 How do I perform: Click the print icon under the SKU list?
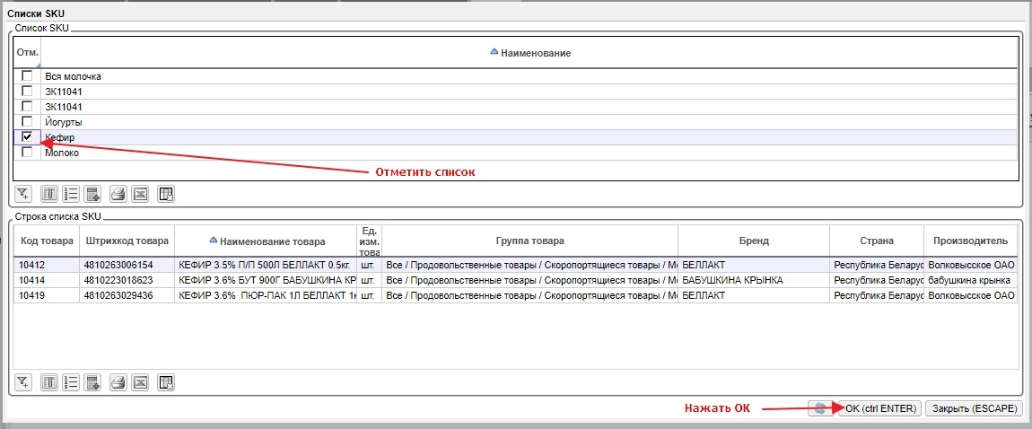(x=118, y=193)
